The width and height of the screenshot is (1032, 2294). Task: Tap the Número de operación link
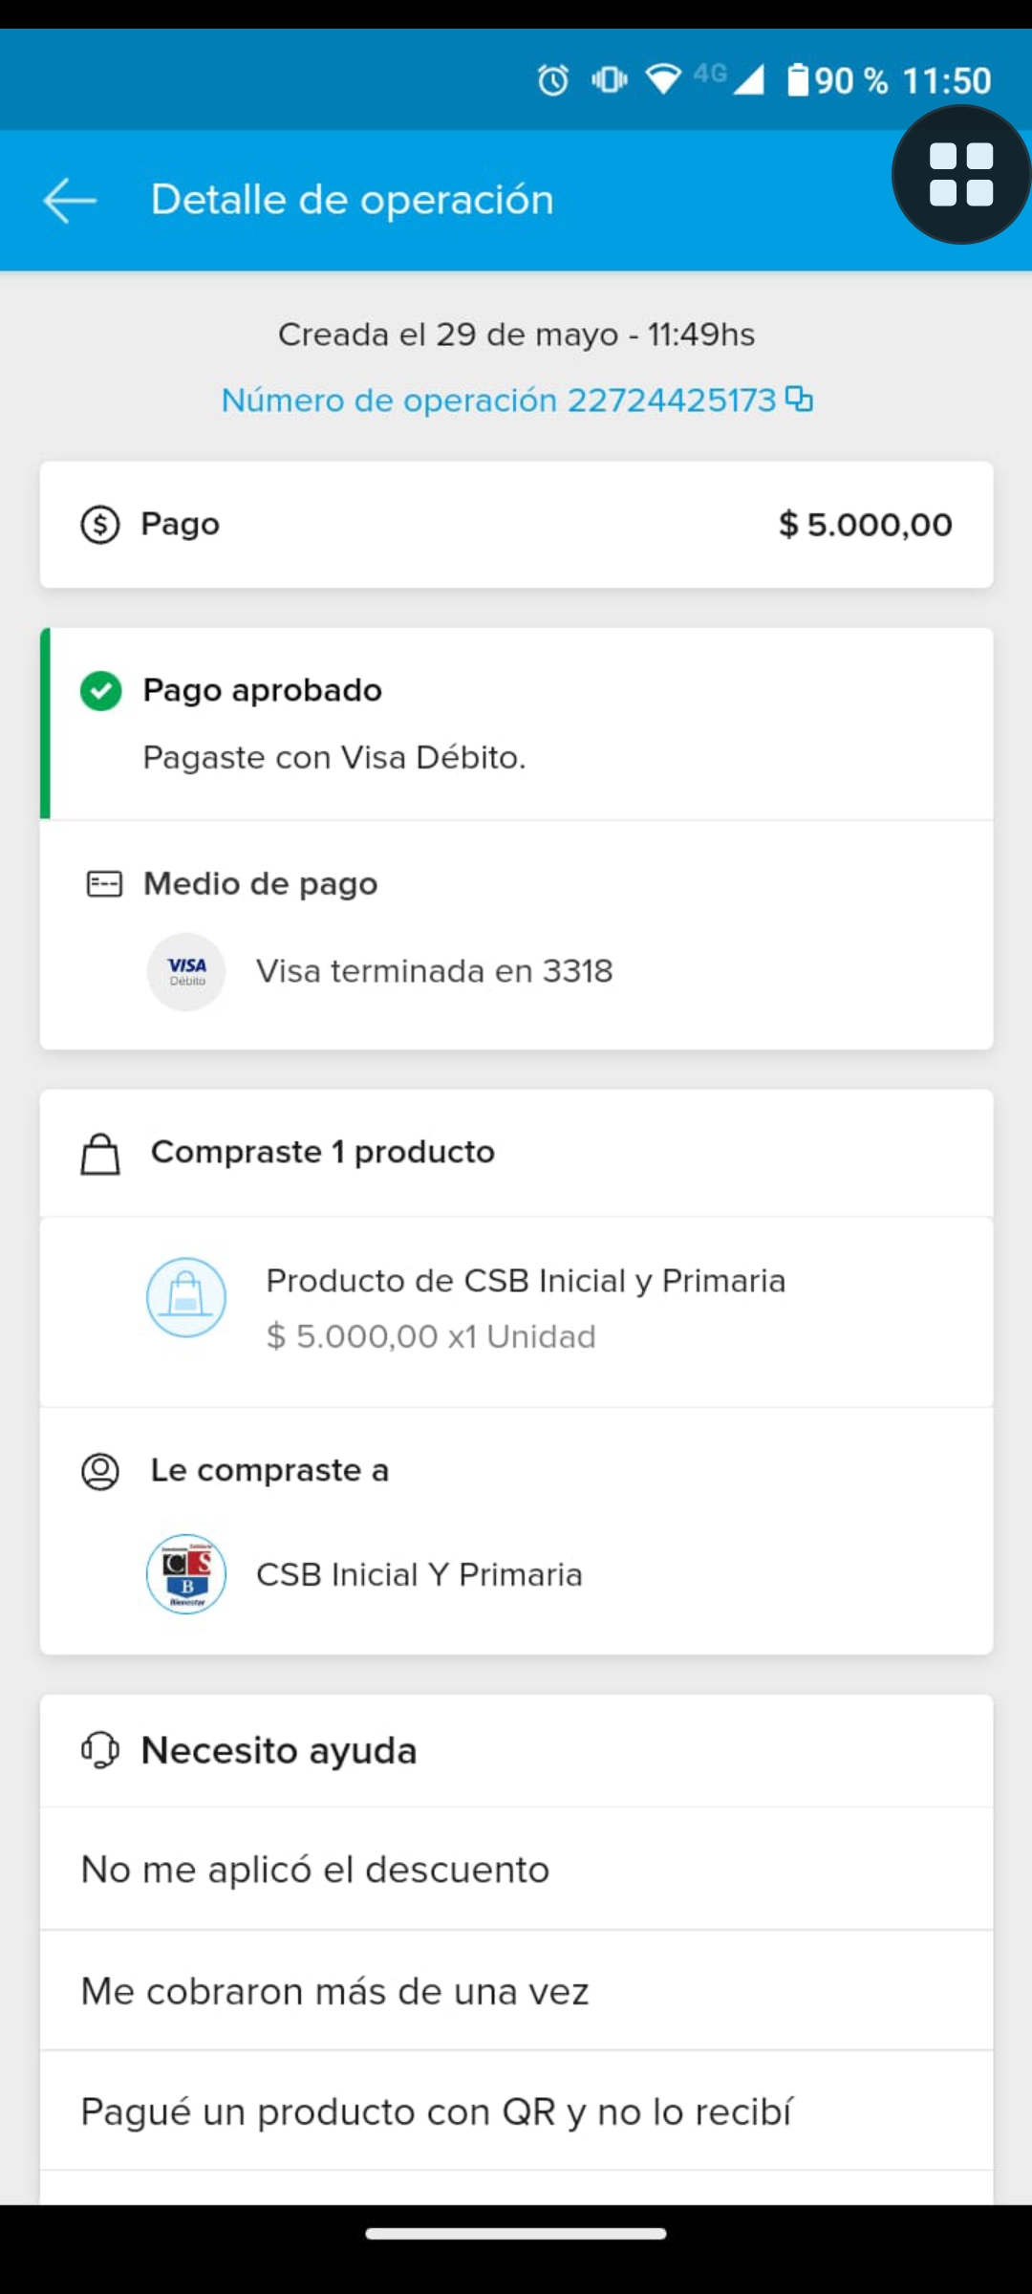tap(498, 400)
